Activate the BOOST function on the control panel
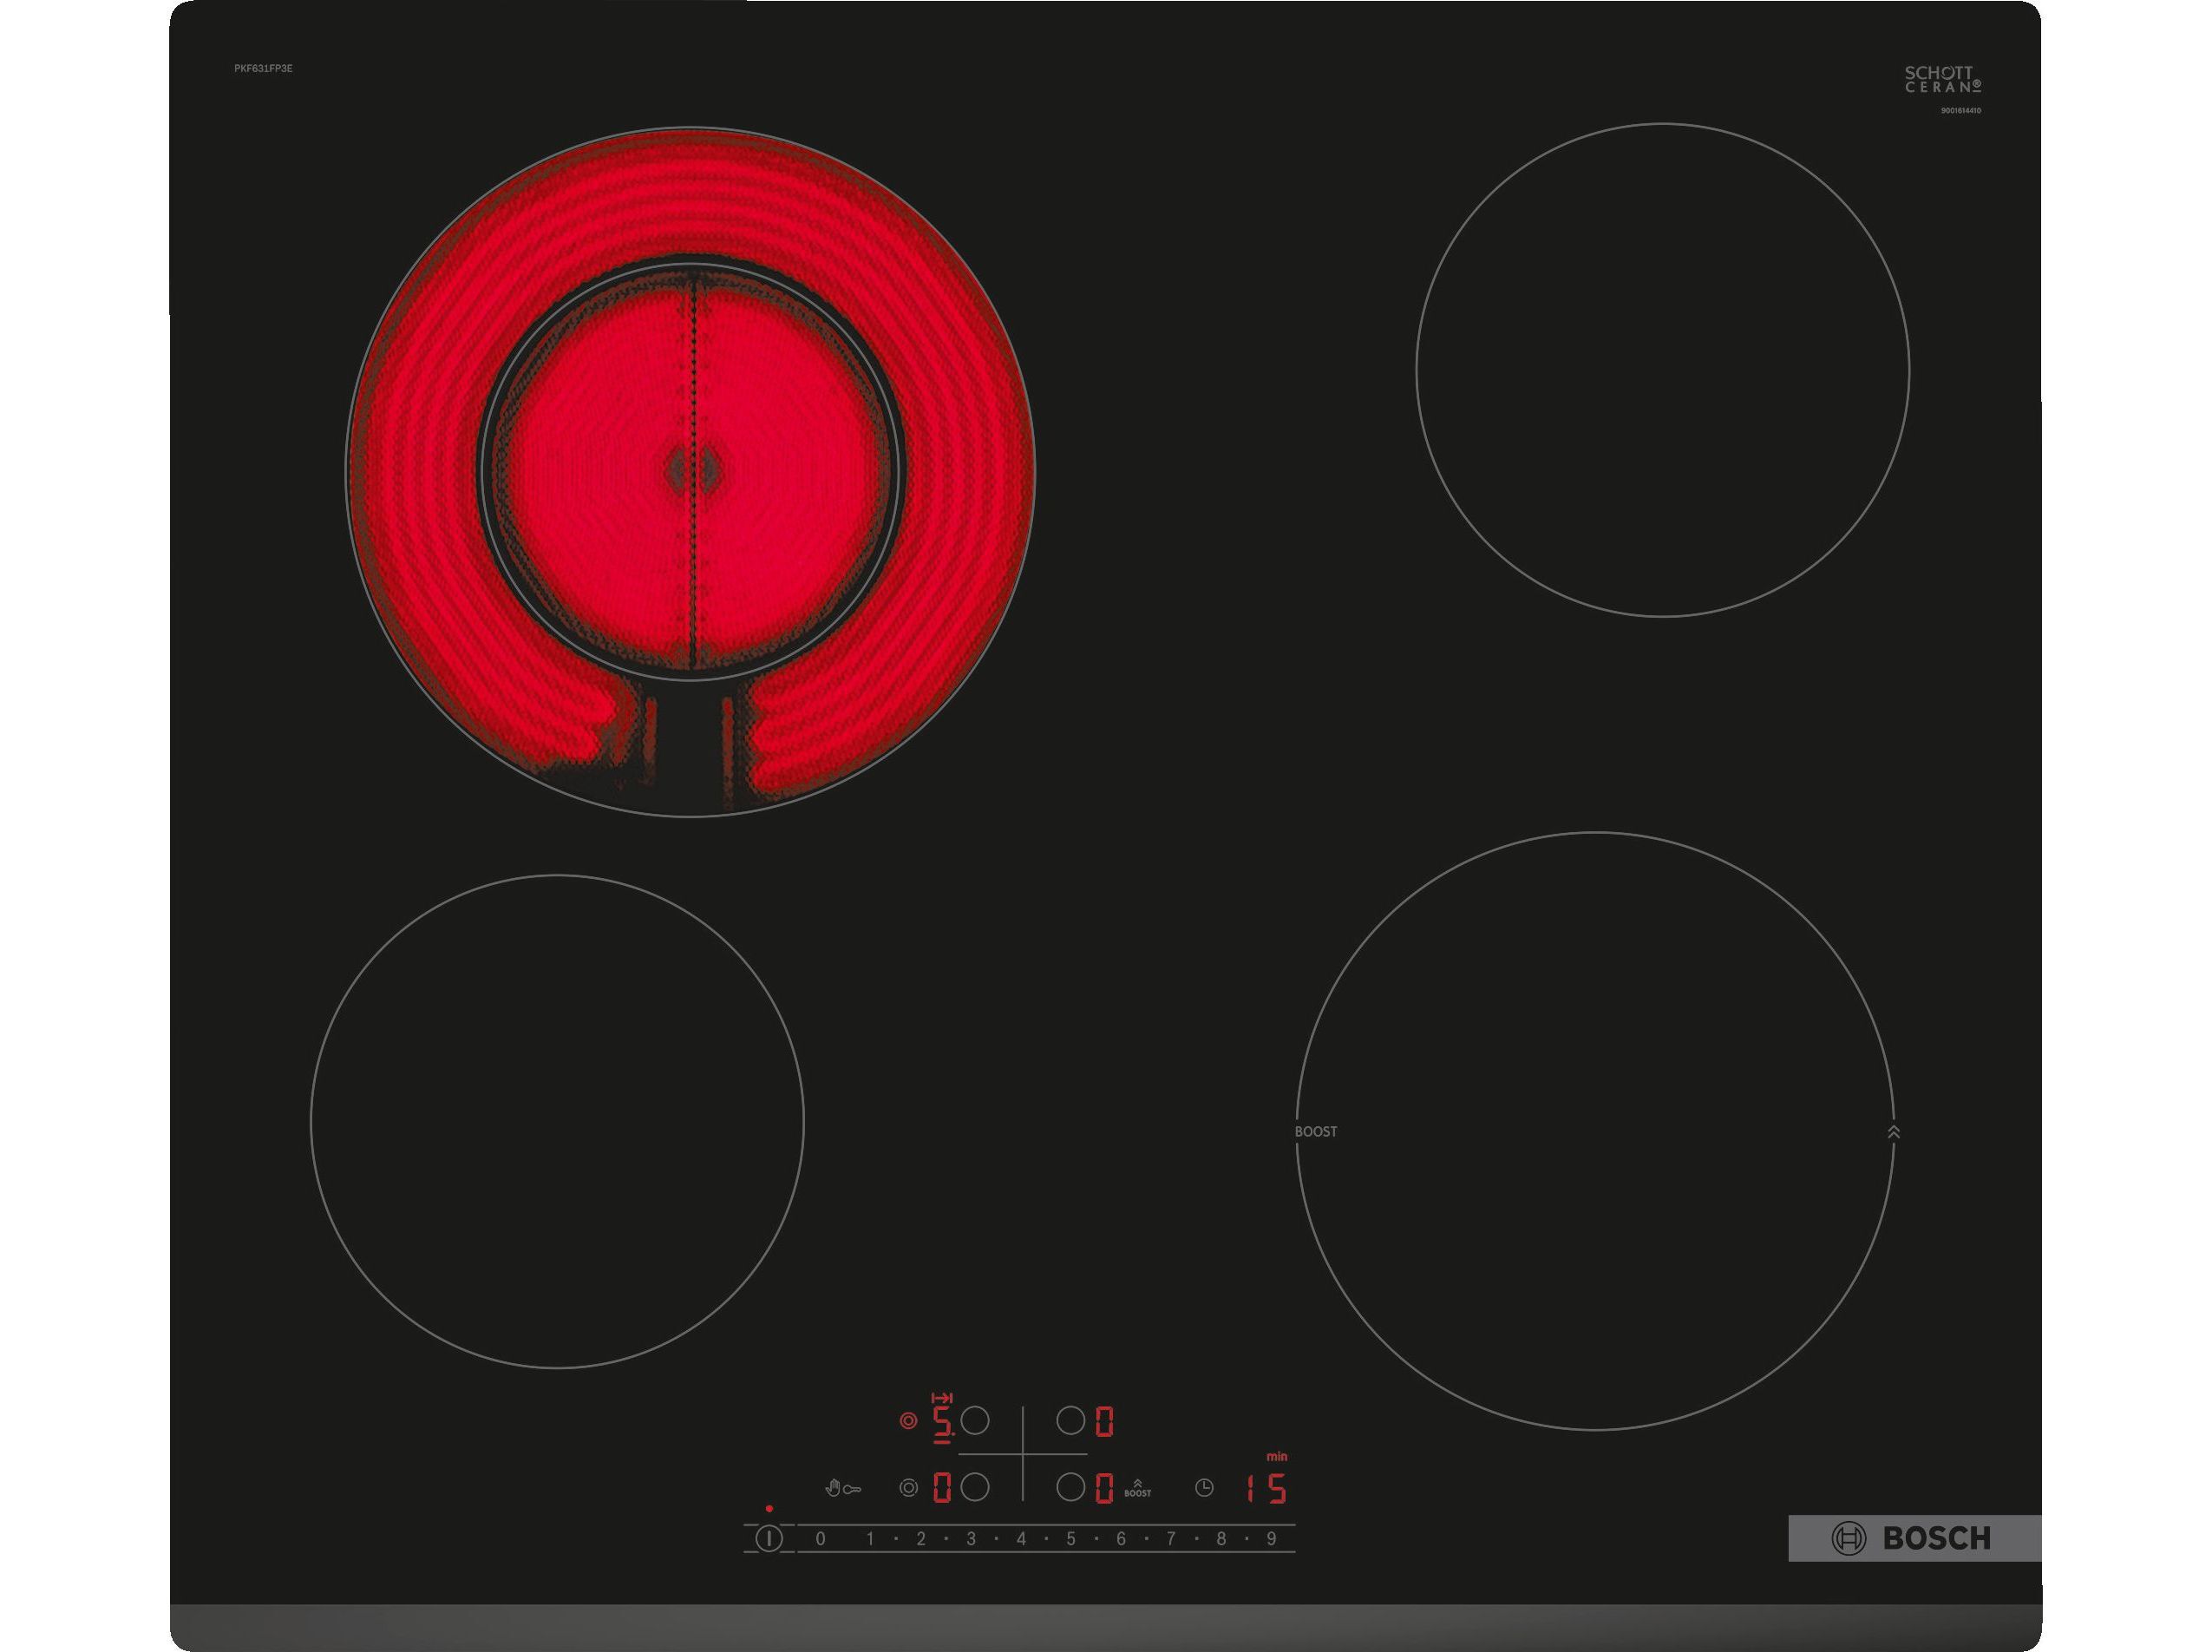Image resolution: width=2212 pixels, height=1652 pixels. coord(1136,1488)
